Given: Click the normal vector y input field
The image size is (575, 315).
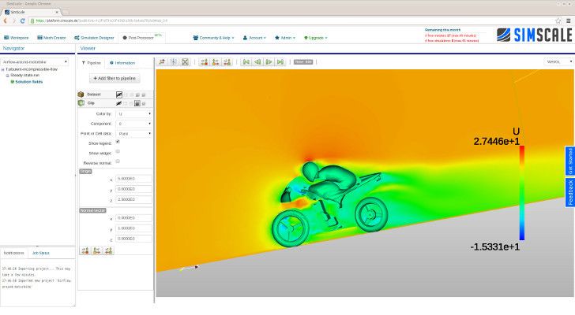Looking at the screenshot, I should [133, 228].
